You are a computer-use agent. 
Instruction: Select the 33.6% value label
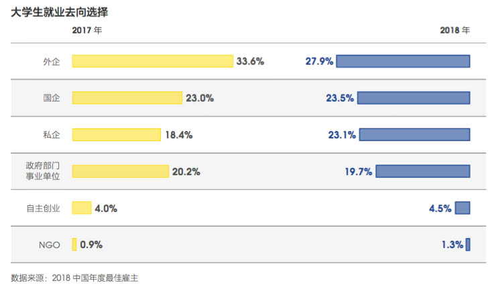click(250, 62)
